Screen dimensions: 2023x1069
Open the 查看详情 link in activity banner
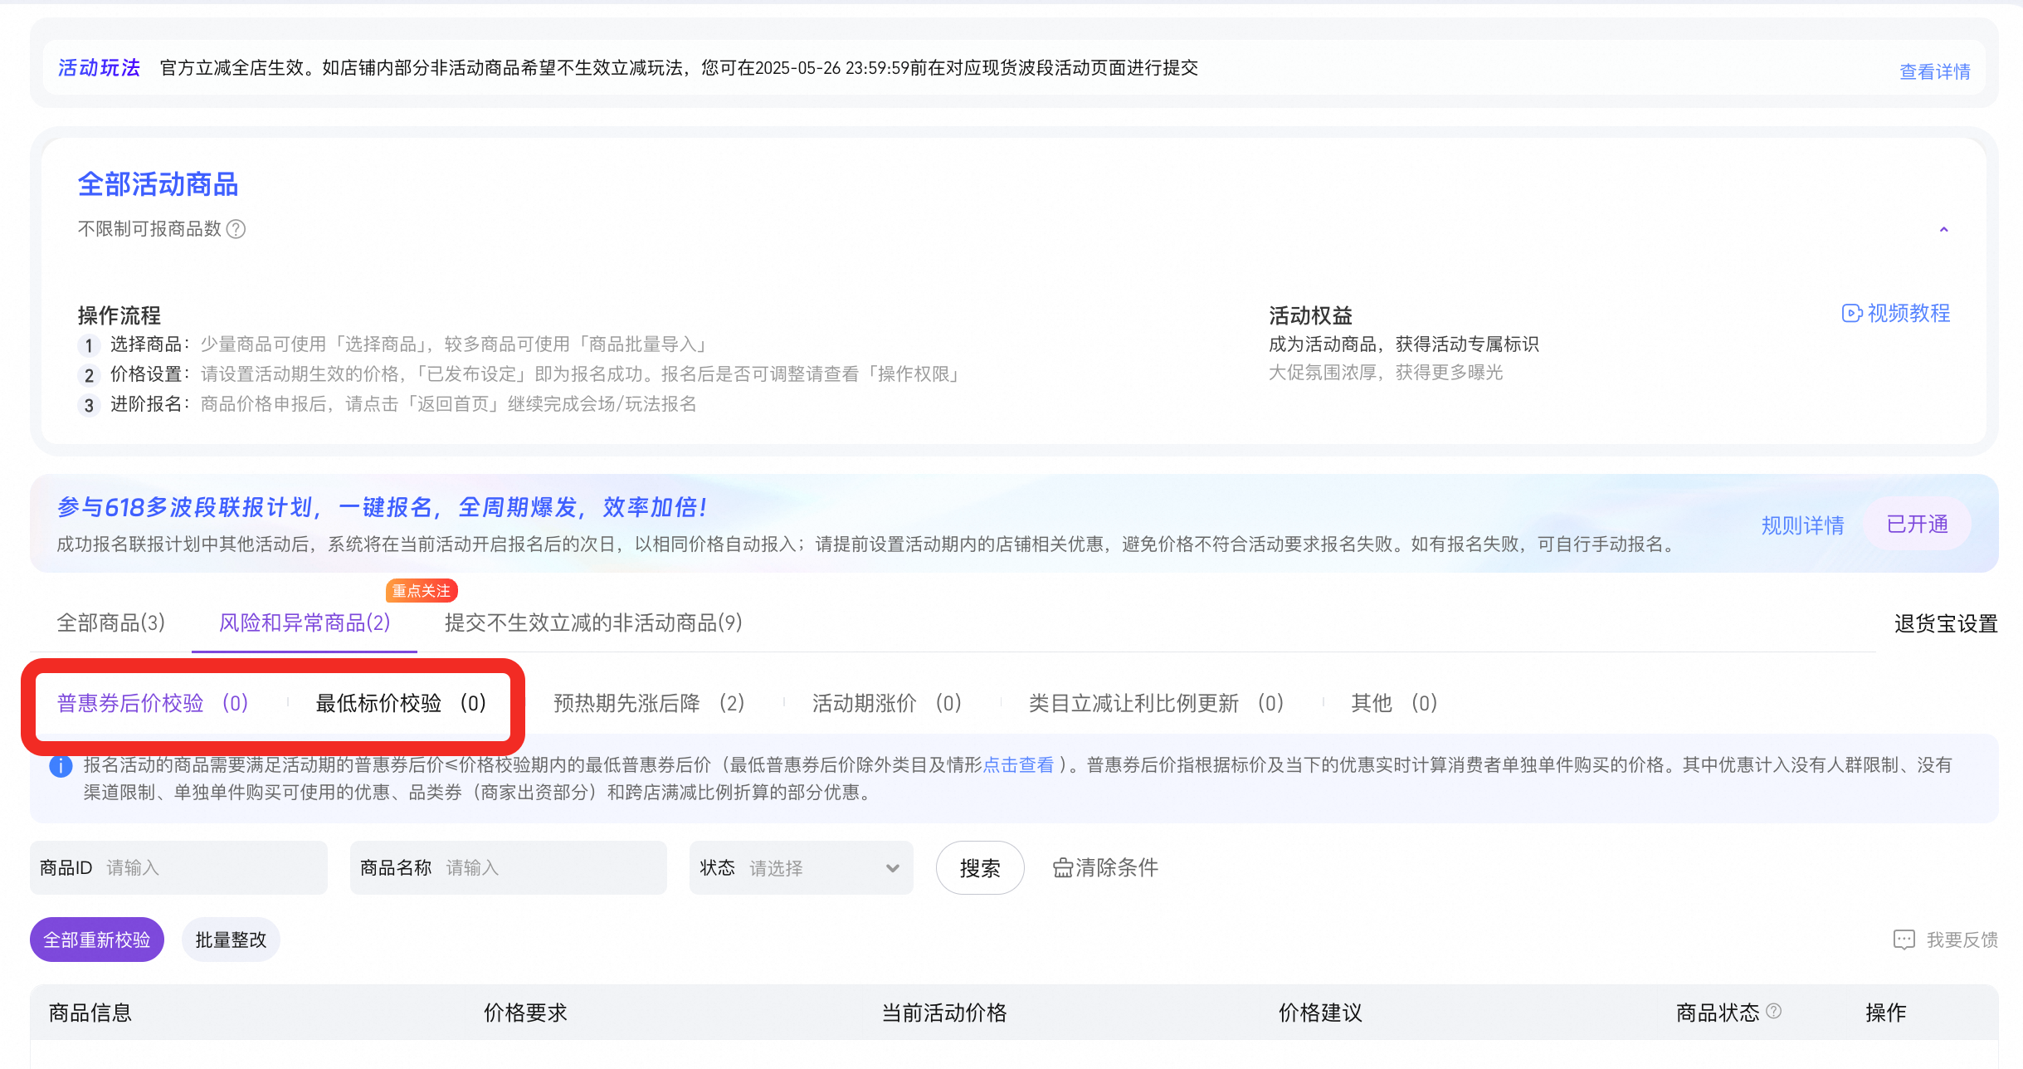[x=1934, y=71]
